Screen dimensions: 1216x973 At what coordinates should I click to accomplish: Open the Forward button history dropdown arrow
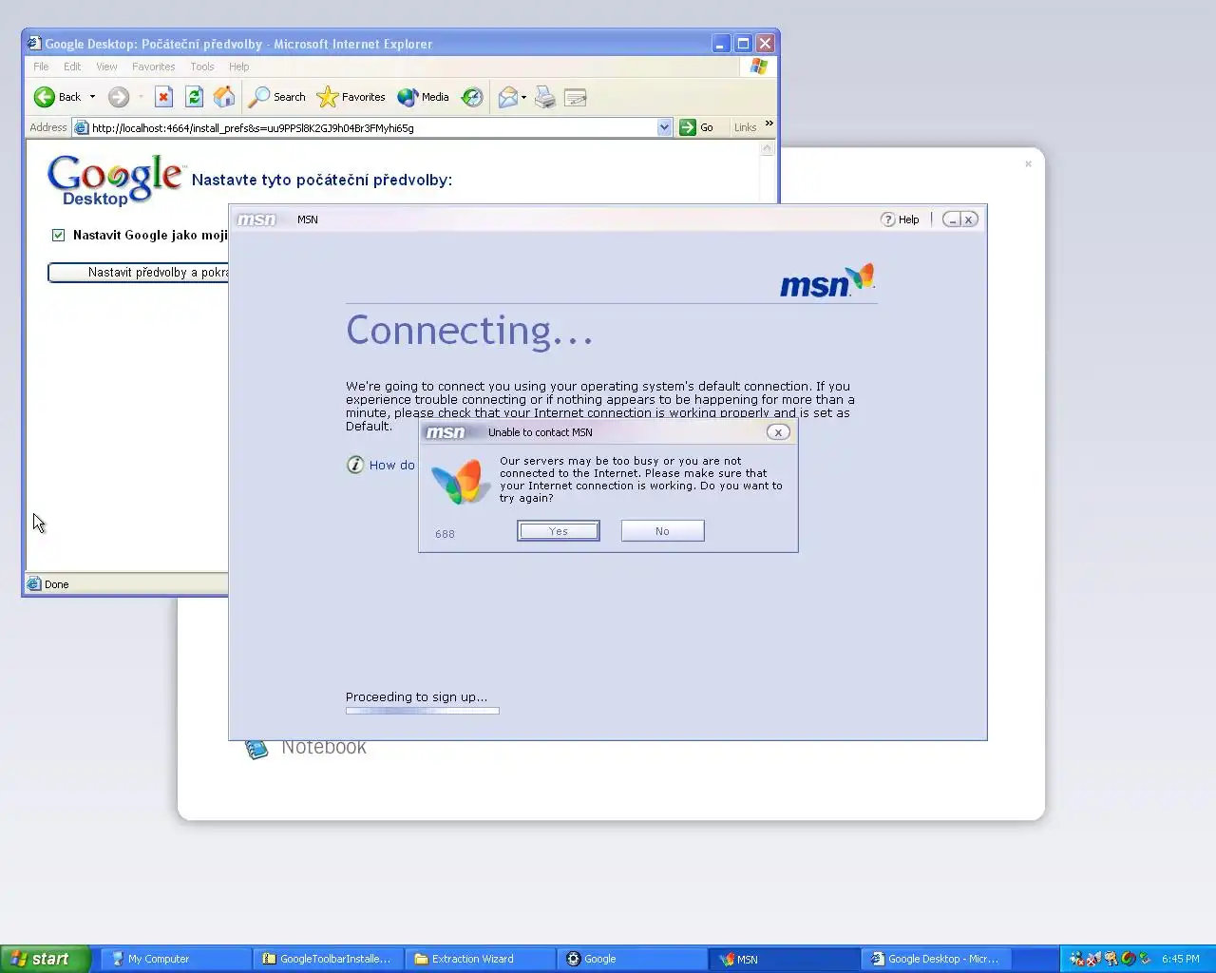point(141,97)
